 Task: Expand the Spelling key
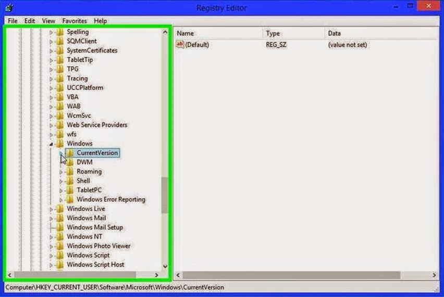(x=51, y=32)
